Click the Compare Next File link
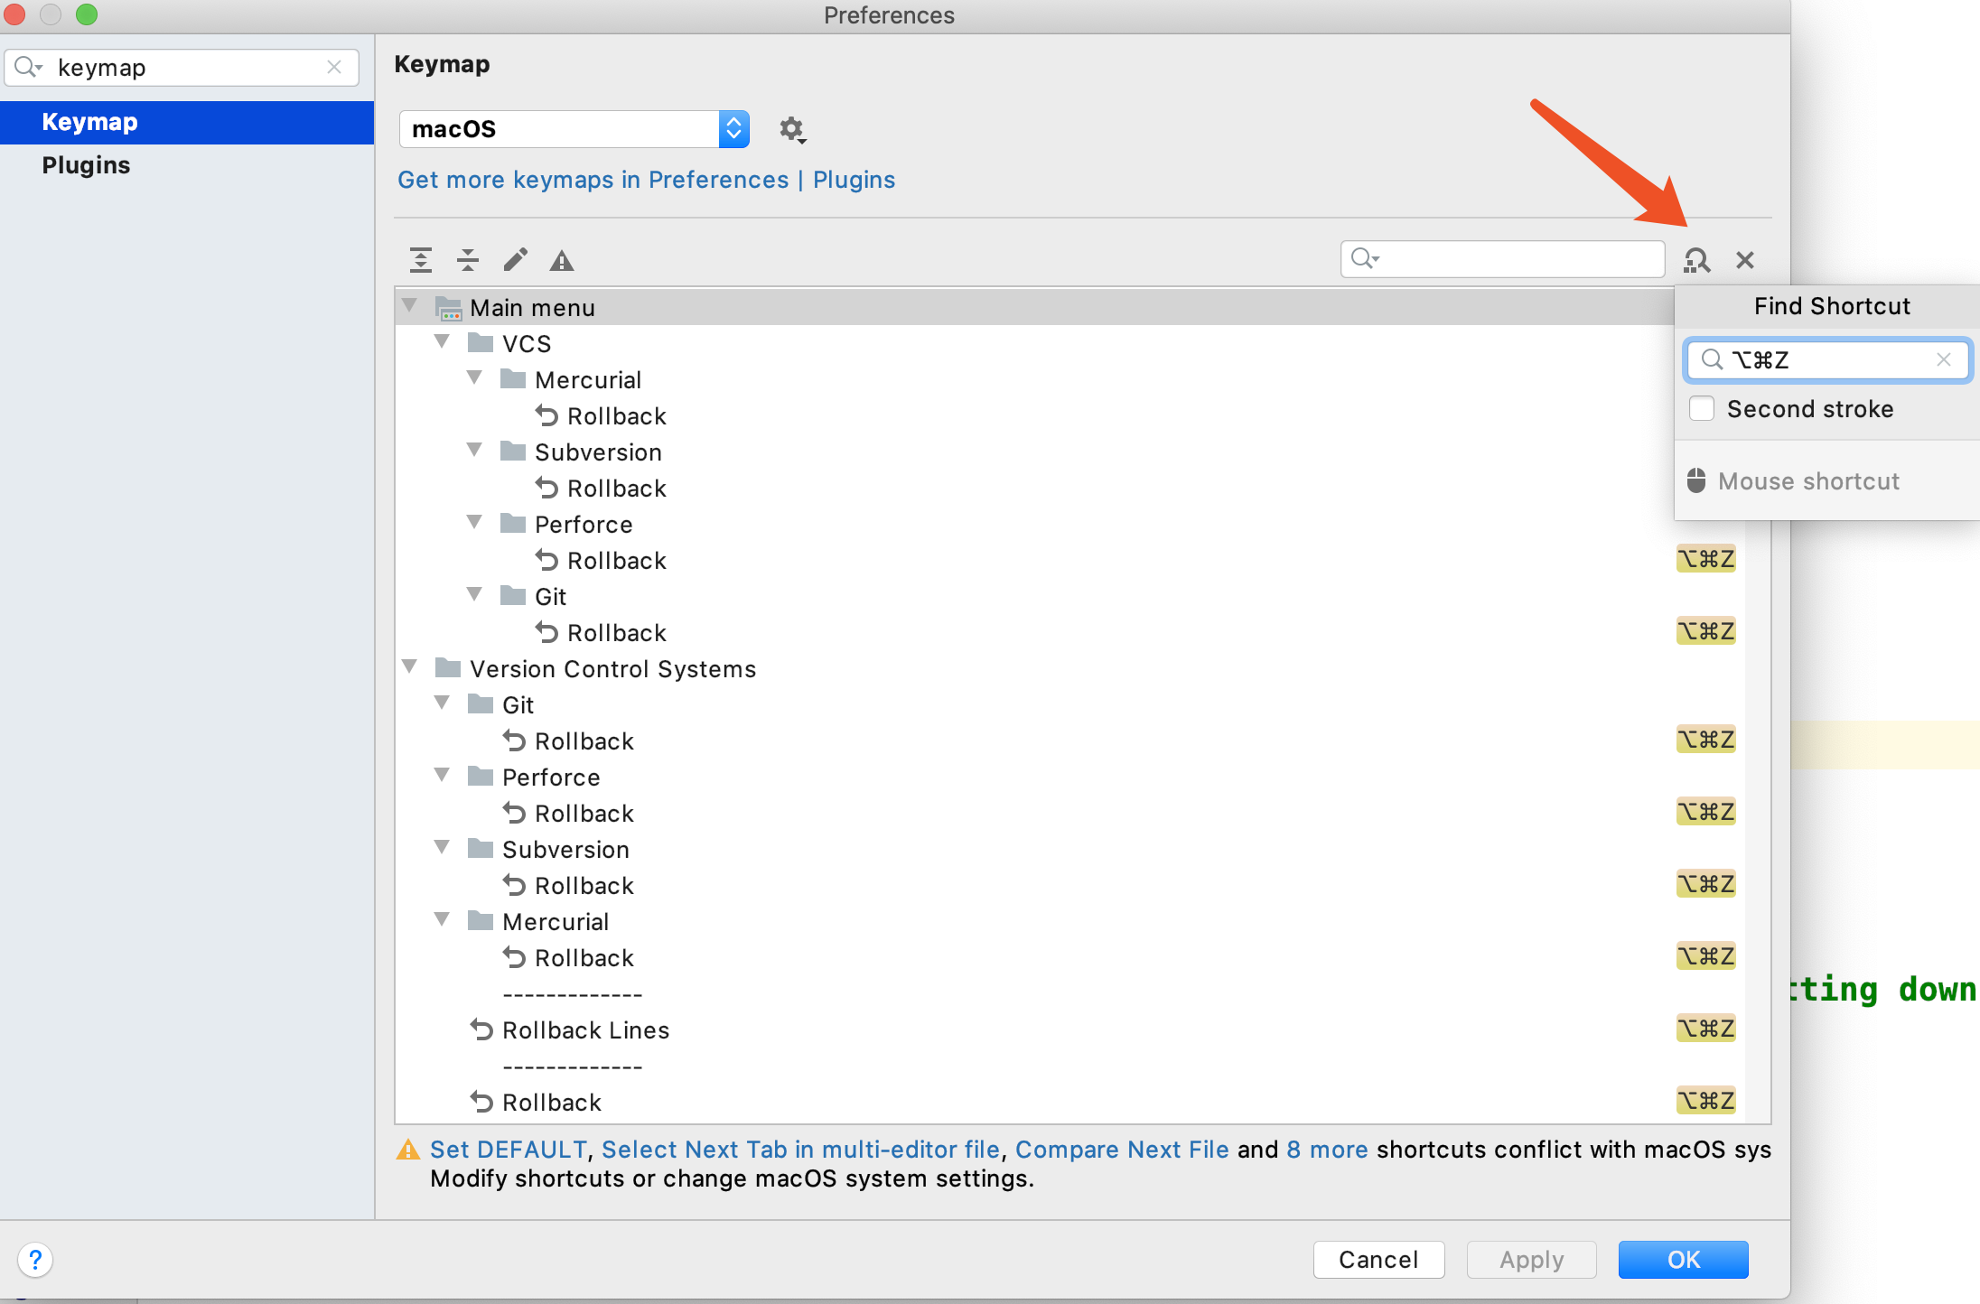The width and height of the screenshot is (1980, 1304). point(1122,1150)
